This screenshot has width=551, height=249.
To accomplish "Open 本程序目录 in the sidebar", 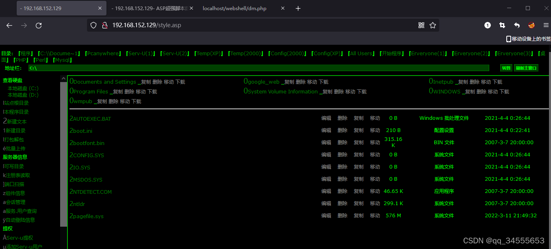I will 17,112.
